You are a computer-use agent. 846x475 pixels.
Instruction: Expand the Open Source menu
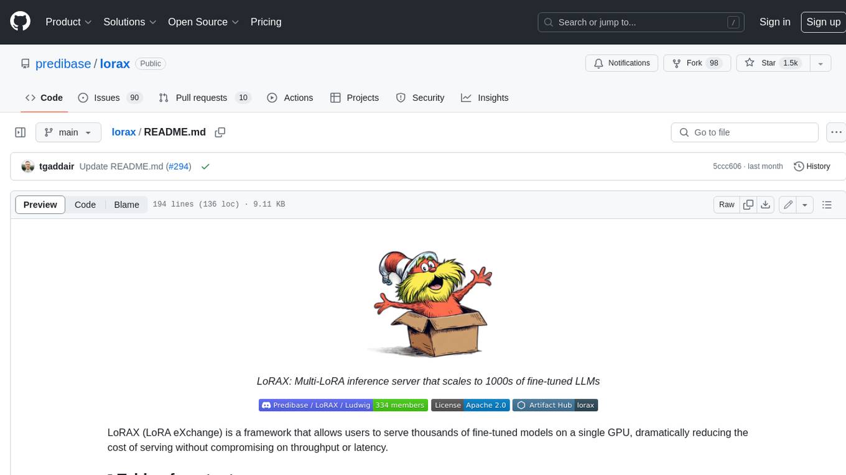coord(203,22)
